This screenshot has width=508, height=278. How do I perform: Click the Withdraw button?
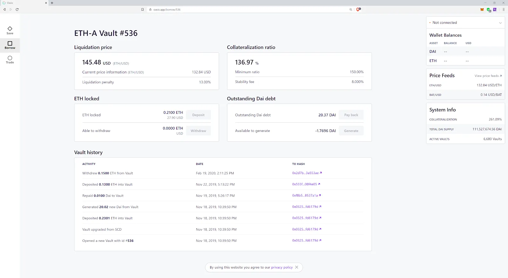(x=198, y=131)
